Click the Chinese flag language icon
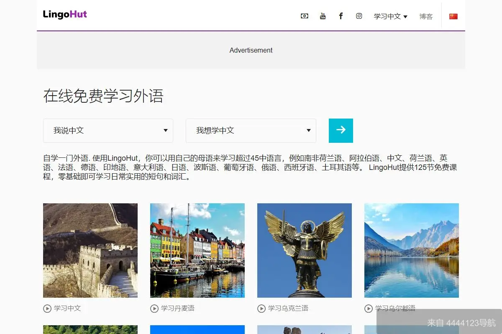 tap(453, 15)
